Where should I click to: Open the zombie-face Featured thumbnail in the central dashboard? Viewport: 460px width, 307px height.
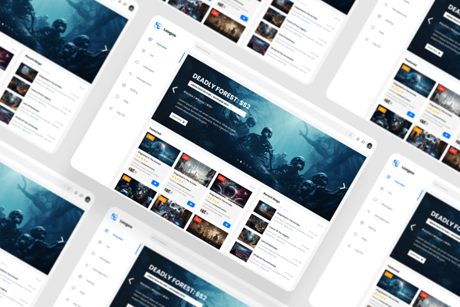tap(136, 190)
